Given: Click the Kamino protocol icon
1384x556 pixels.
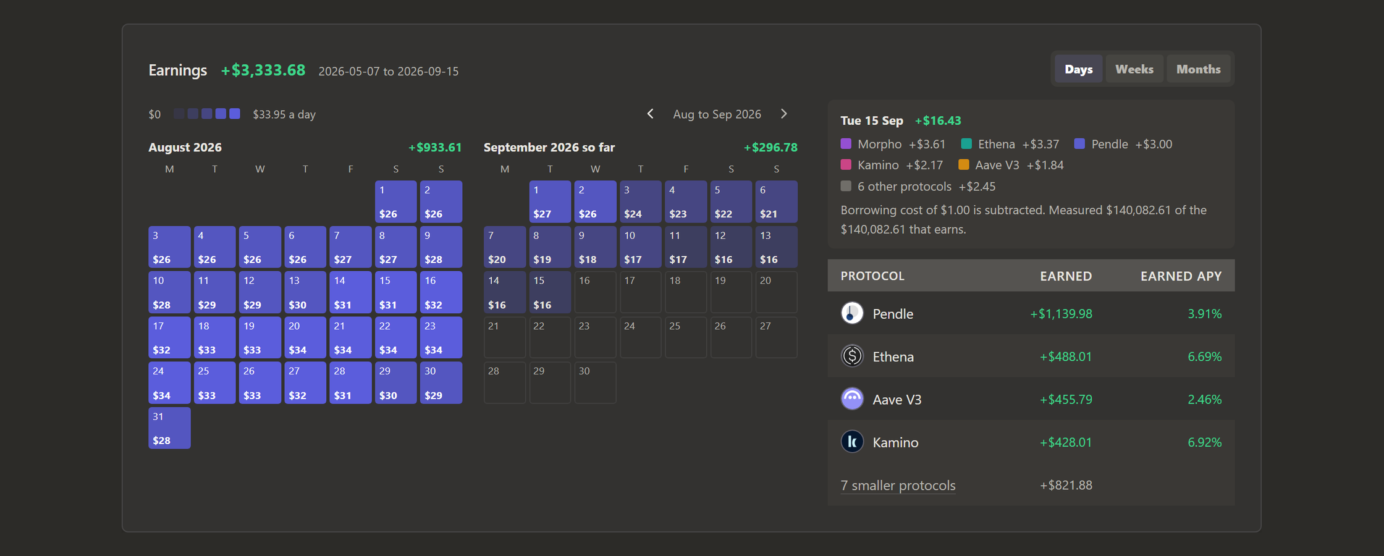Looking at the screenshot, I should (x=852, y=442).
